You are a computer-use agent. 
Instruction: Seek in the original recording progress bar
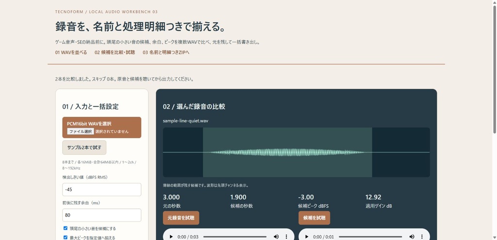pos(235,237)
